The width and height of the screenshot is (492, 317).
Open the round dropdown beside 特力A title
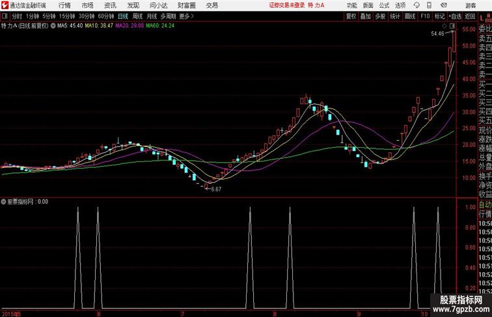coord(53,26)
